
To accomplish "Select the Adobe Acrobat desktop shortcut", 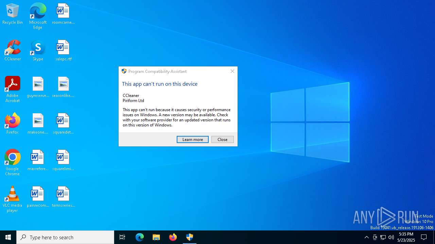I will click(x=13, y=89).
